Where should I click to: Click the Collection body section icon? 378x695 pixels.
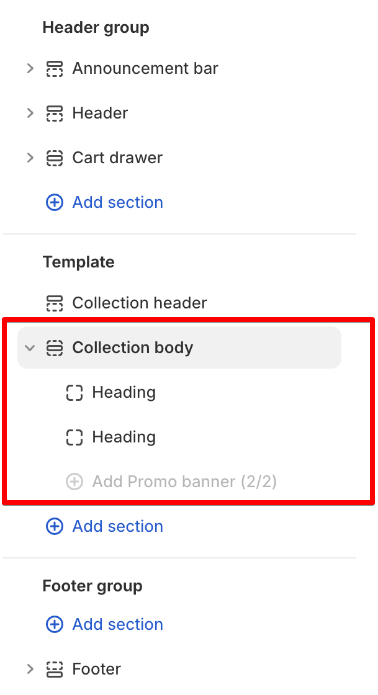coord(55,347)
